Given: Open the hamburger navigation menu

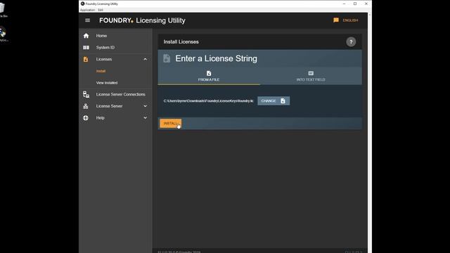Looking at the screenshot, I should [87, 20].
